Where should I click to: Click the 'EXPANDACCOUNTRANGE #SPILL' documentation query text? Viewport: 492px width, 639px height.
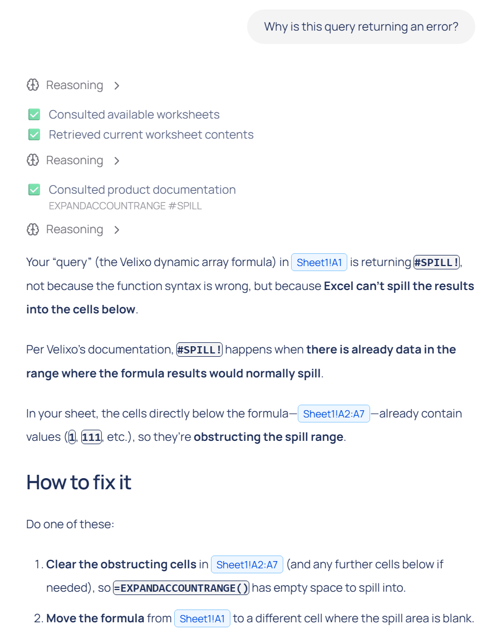pyautogui.click(x=125, y=206)
